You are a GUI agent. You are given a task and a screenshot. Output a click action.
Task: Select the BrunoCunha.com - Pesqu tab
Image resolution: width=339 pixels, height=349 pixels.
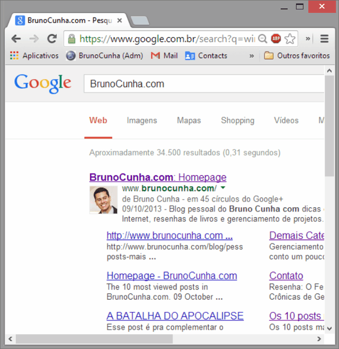click(68, 21)
